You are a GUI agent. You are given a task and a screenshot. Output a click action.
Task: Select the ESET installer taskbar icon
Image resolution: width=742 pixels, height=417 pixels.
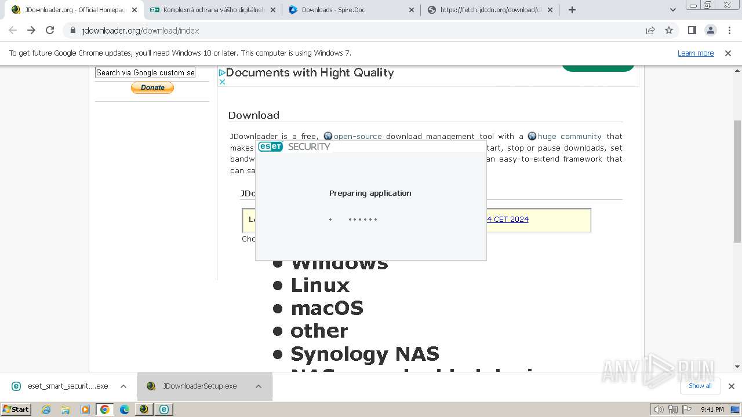[x=164, y=409]
